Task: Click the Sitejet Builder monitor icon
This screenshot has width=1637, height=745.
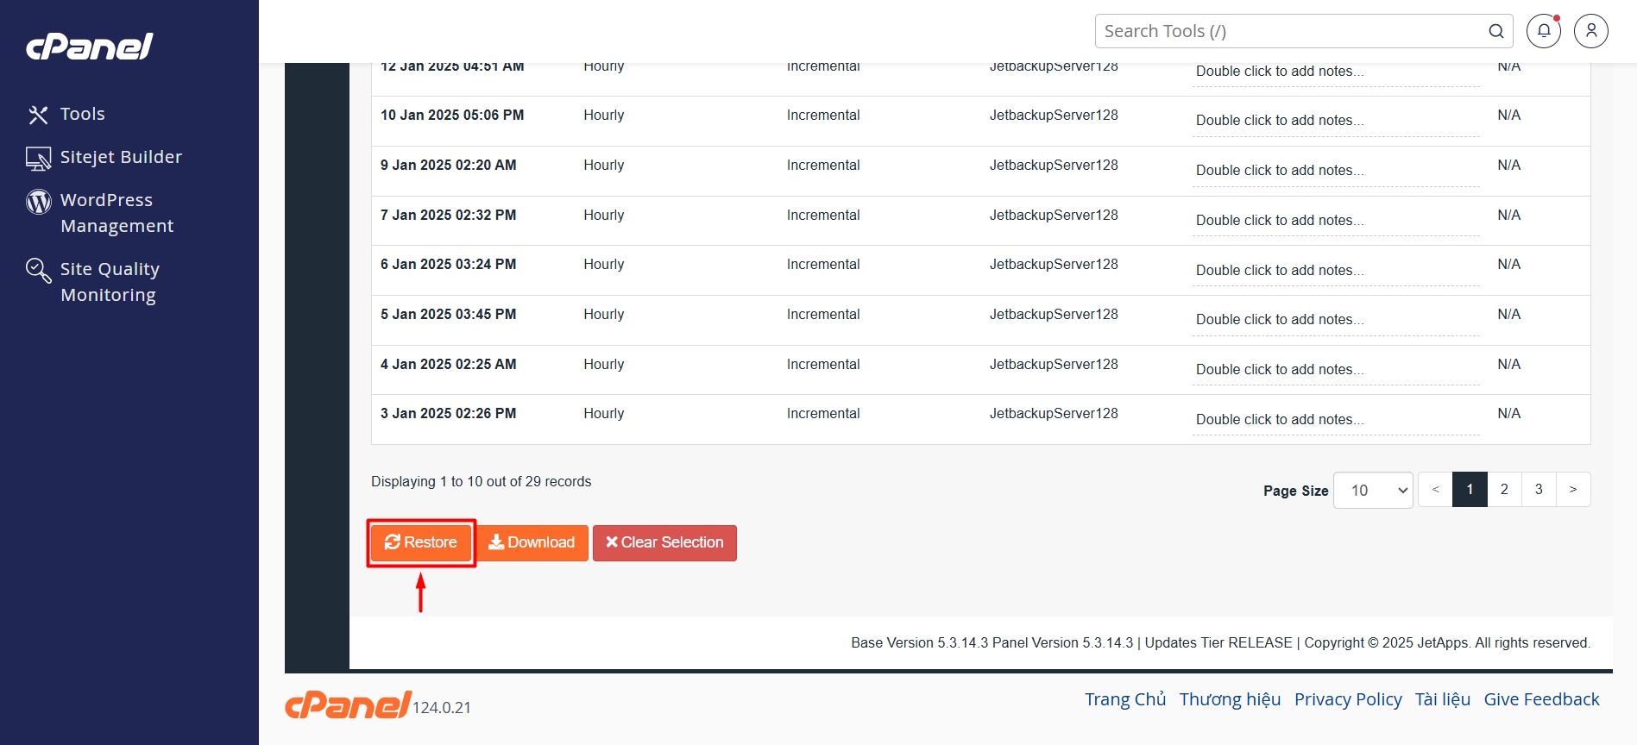Action: click(x=38, y=158)
